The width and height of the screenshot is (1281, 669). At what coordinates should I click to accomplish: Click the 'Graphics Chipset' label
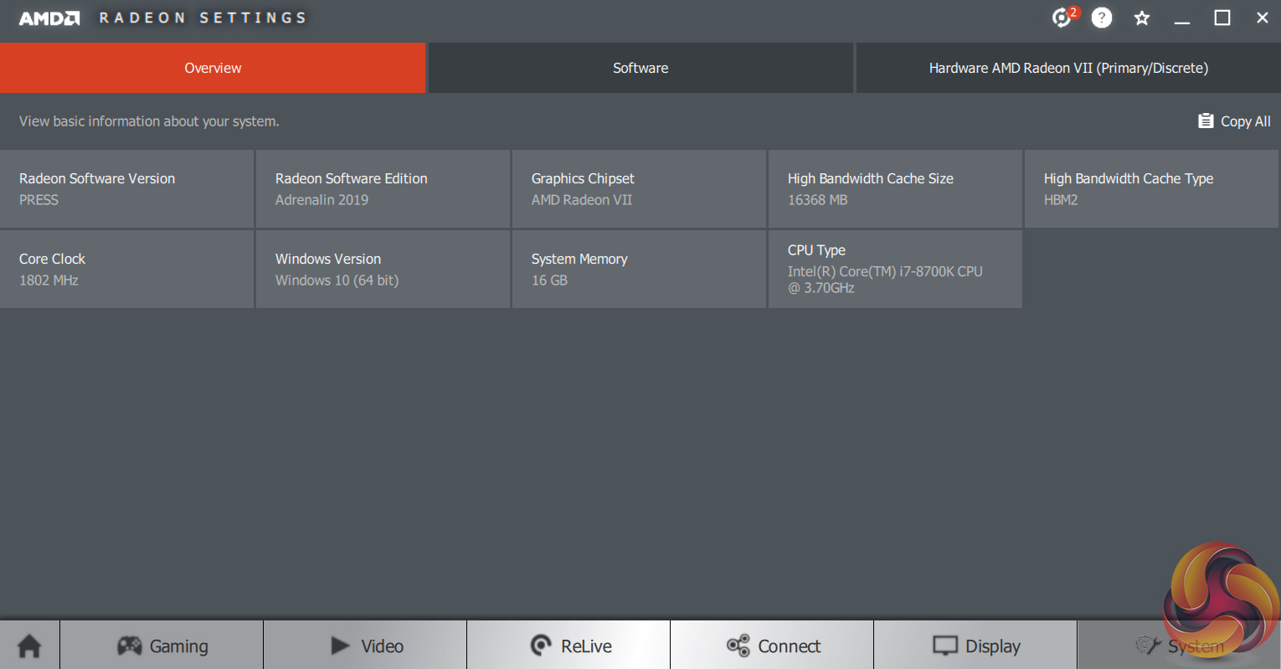(583, 178)
